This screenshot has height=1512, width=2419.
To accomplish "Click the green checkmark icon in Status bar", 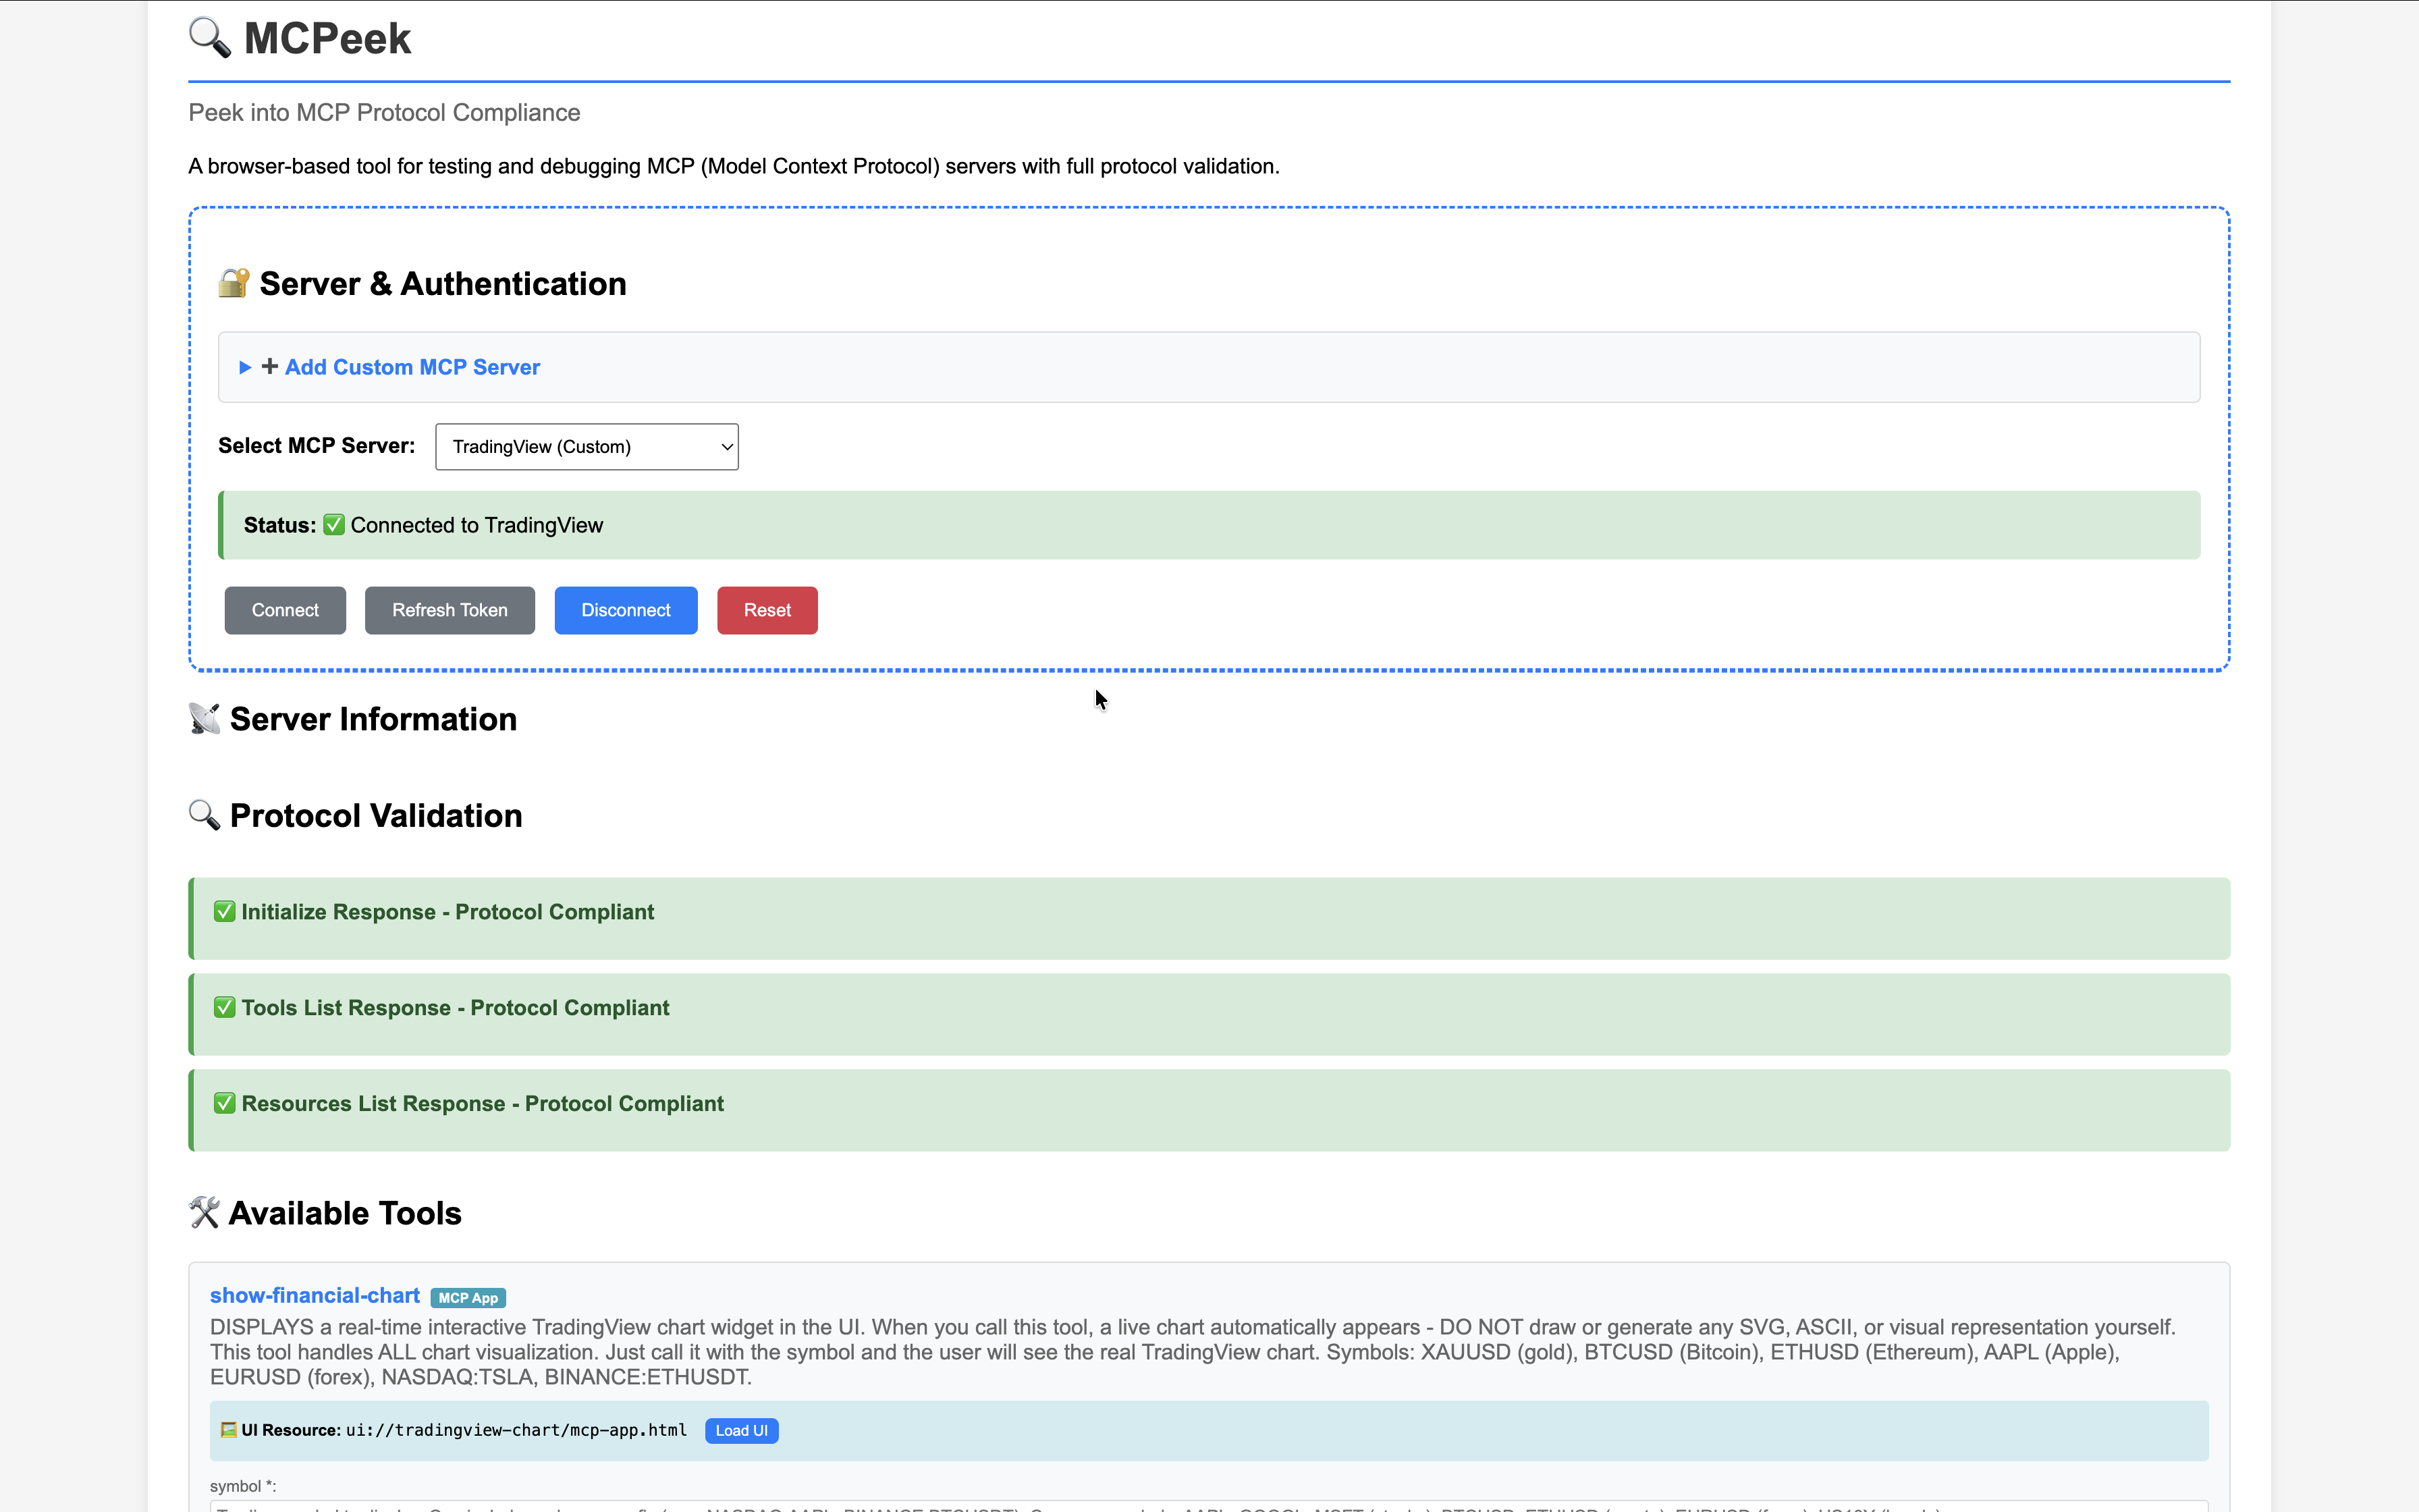I will tap(334, 525).
